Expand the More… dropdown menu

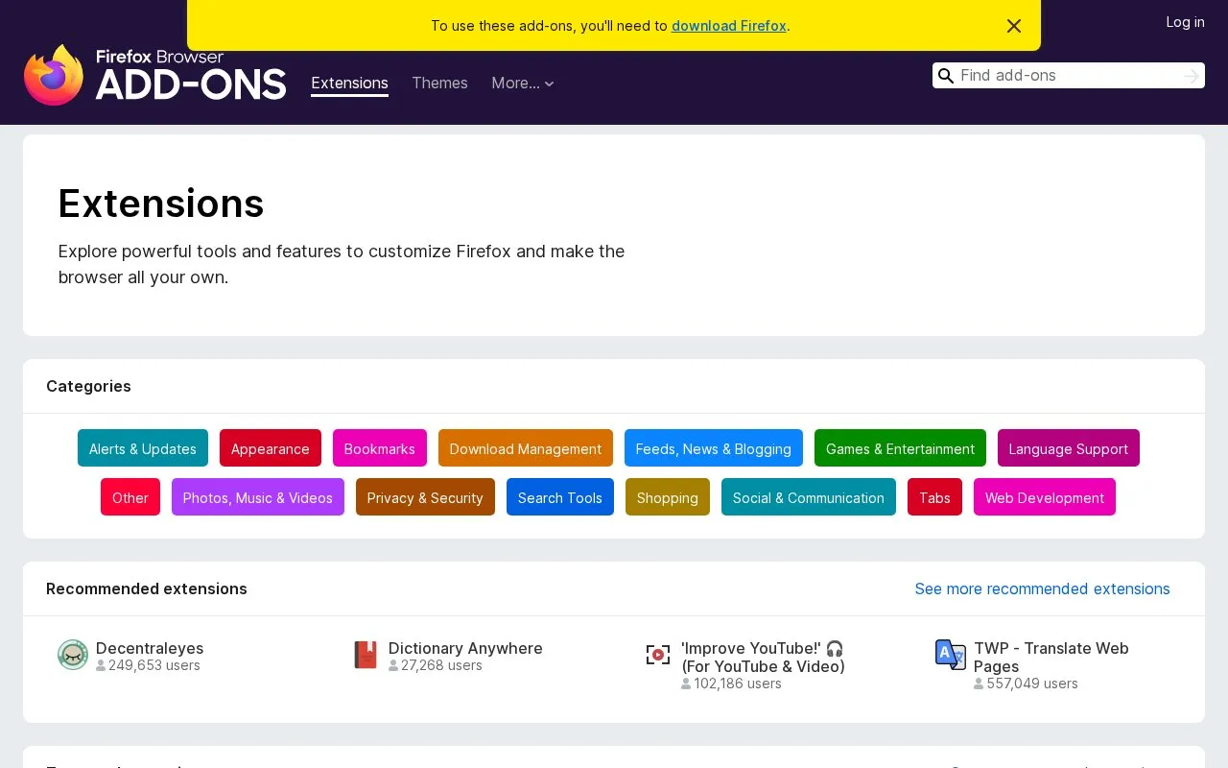(523, 84)
